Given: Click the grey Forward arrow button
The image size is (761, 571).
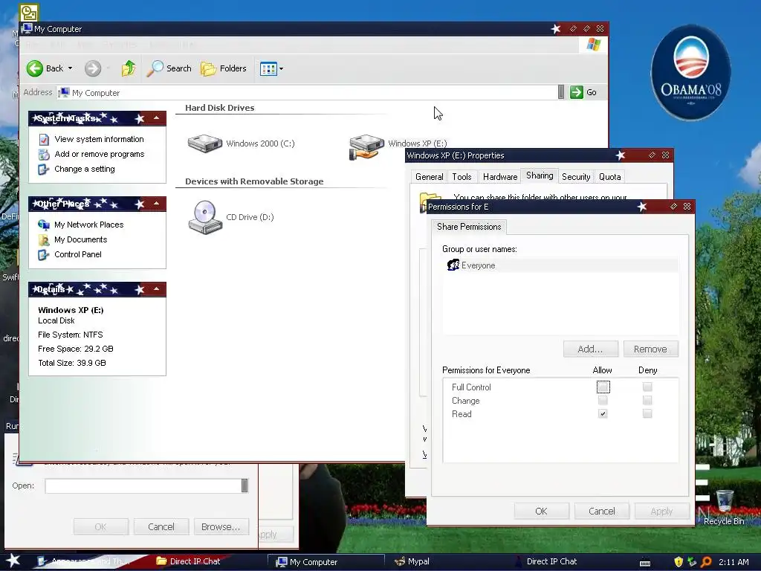Looking at the screenshot, I should coord(93,68).
